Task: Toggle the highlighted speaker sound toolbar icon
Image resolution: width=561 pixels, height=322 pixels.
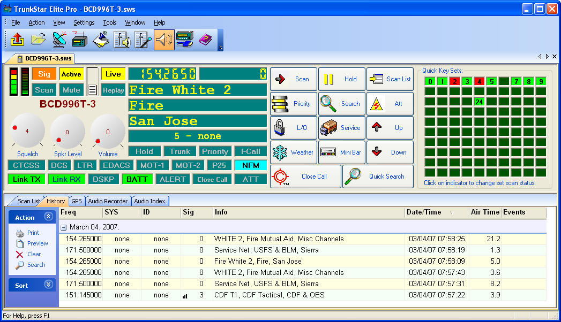Action: (164, 40)
